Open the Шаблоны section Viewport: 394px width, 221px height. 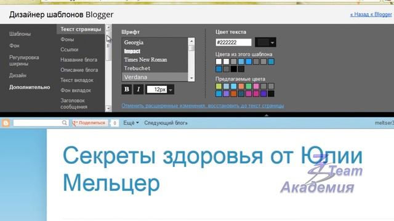coord(20,34)
